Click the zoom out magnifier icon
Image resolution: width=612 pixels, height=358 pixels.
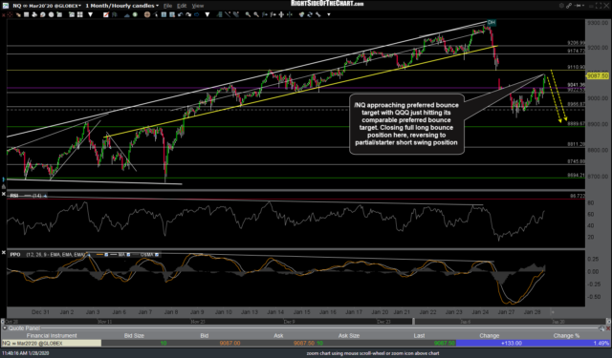point(256,14)
